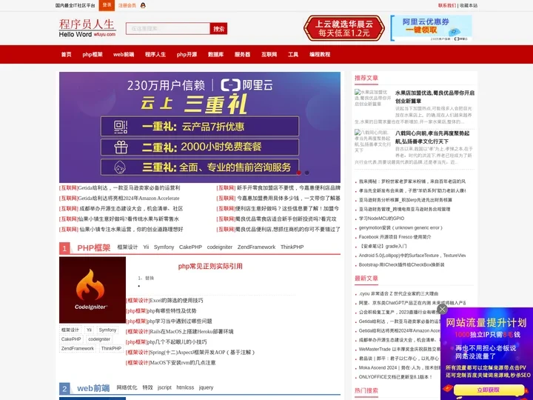533x400 pixels.
Task: Open the php常见正则实际引用 article title
Action: point(210,267)
